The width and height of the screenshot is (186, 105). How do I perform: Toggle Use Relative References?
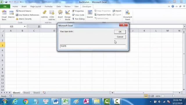(28, 15)
